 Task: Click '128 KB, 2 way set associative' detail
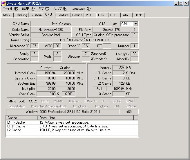pyautogui.click(x=75, y=130)
